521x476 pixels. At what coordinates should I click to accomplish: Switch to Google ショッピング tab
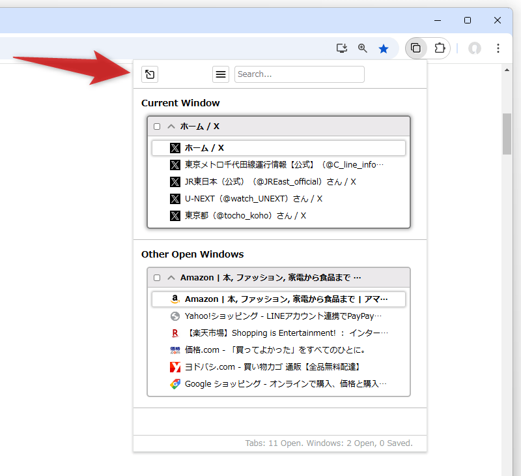click(x=279, y=384)
